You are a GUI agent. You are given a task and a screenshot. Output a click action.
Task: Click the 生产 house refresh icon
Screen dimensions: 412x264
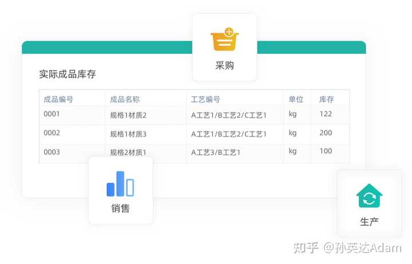click(x=369, y=195)
